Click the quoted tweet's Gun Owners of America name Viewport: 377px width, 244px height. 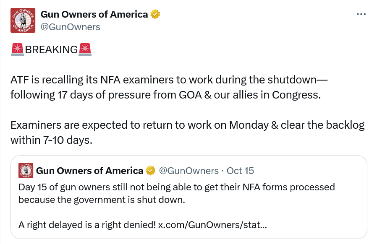89,171
